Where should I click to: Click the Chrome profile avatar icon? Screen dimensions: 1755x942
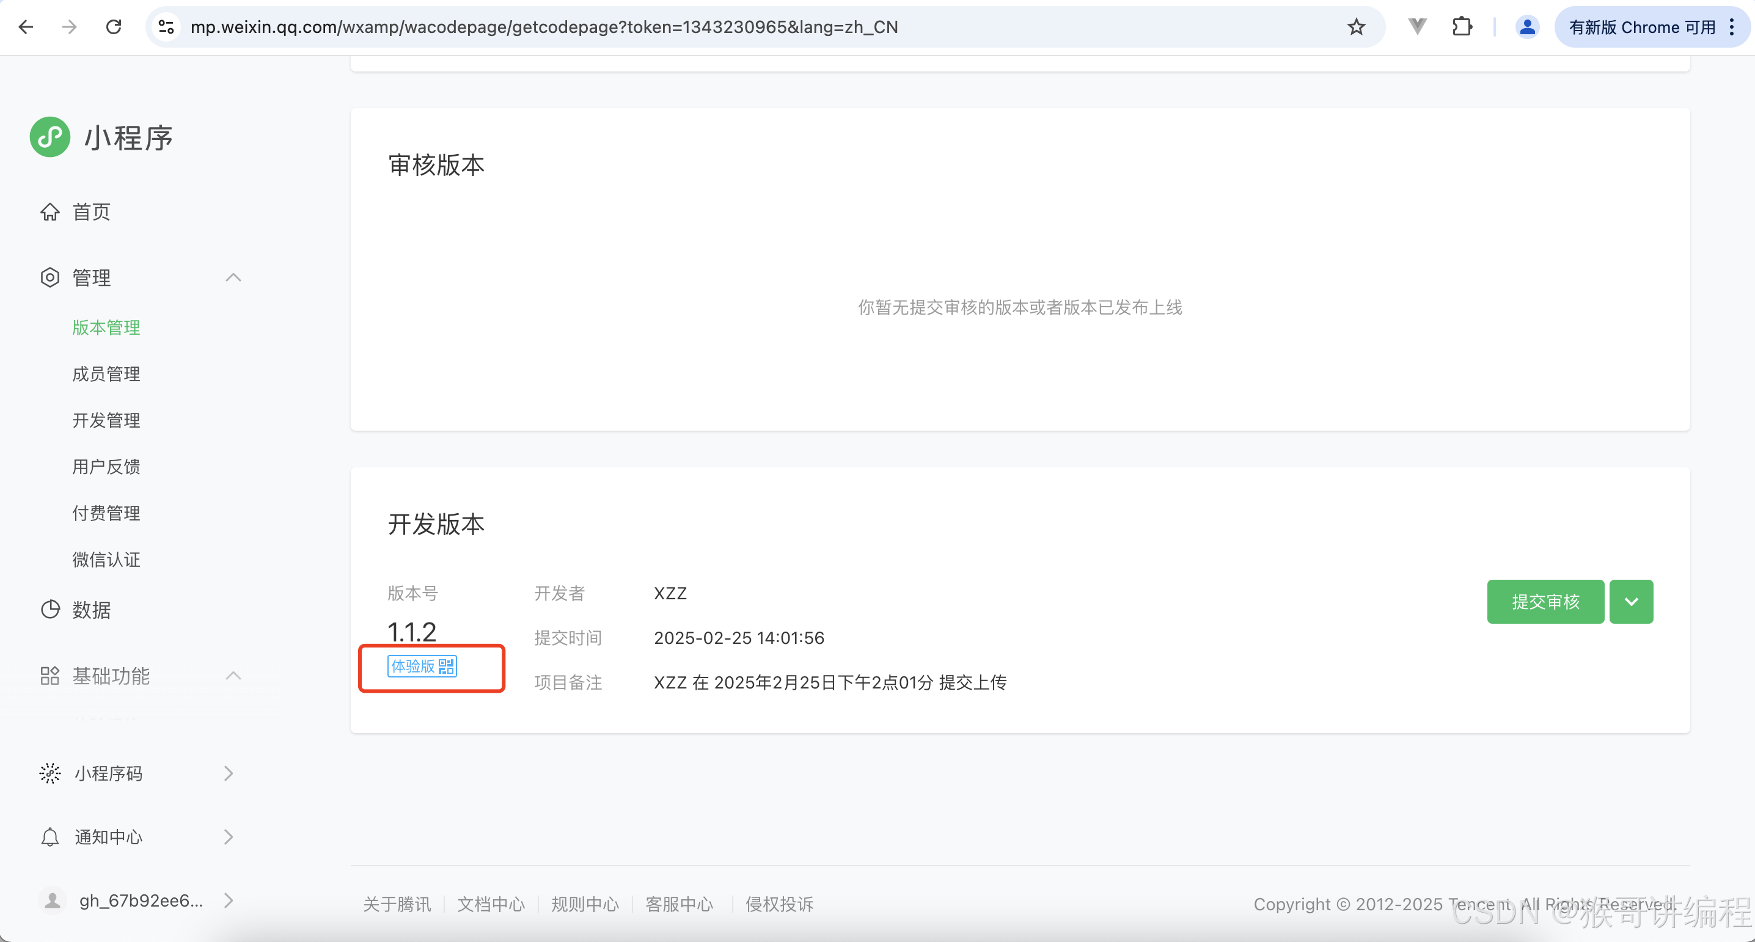coord(1527,27)
